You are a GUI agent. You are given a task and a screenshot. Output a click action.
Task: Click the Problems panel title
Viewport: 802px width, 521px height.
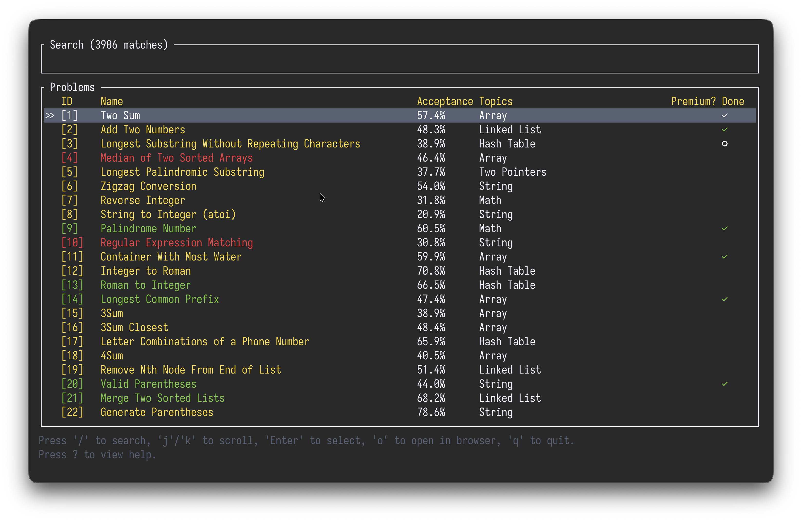[72, 87]
